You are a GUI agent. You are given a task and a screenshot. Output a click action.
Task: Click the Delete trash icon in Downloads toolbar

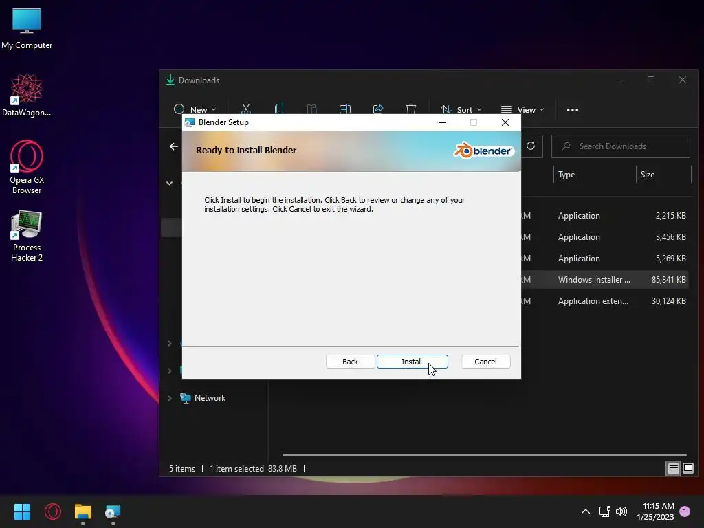point(411,109)
